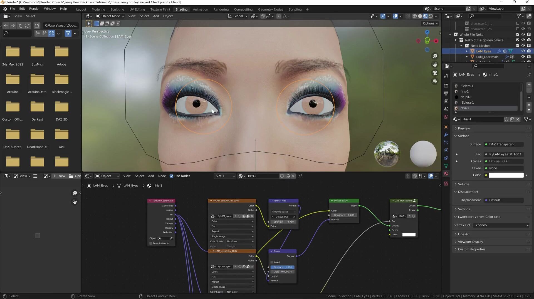Click the refresh icon in file browser
Image resolution: width=534 pixels, height=299 pixels.
(27, 26)
